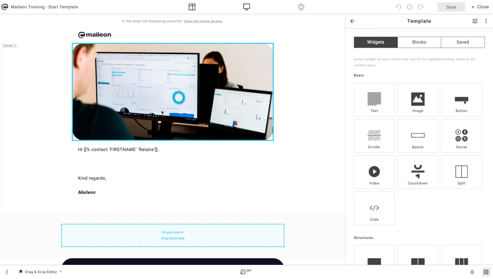Open bottom-left vertical dots menu
493x279 pixels.
[7, 272]
